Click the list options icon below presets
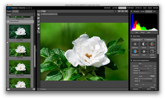The image size is (165, 99). pos(34,89)
